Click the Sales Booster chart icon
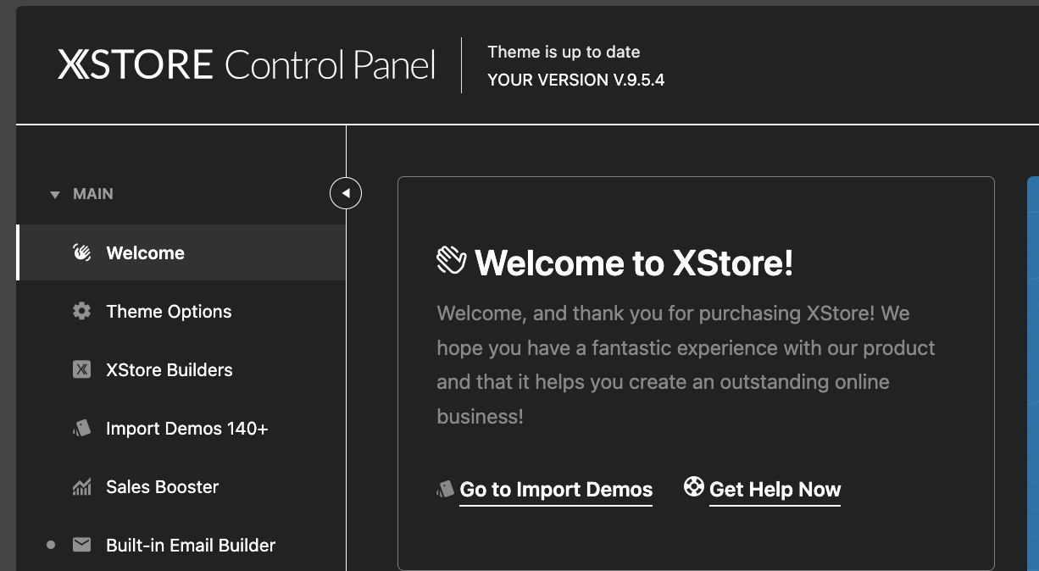The height and width of the screenshot is (571, 1039). click(x=81, y=487)
